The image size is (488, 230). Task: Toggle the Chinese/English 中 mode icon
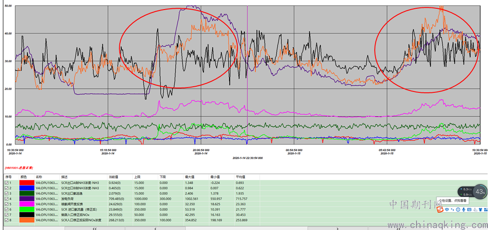(447, 210)
